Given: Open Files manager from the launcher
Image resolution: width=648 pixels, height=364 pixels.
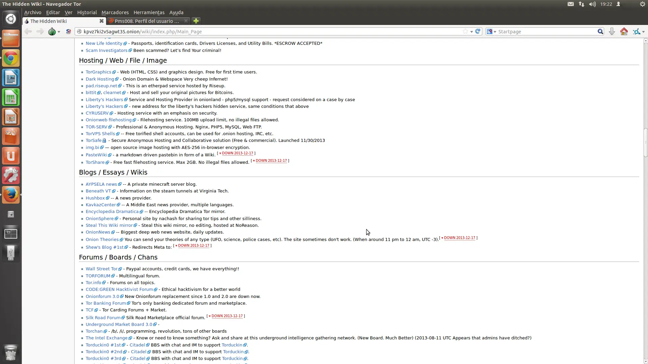Looking at the screenshot, I should tap(11, 38).
